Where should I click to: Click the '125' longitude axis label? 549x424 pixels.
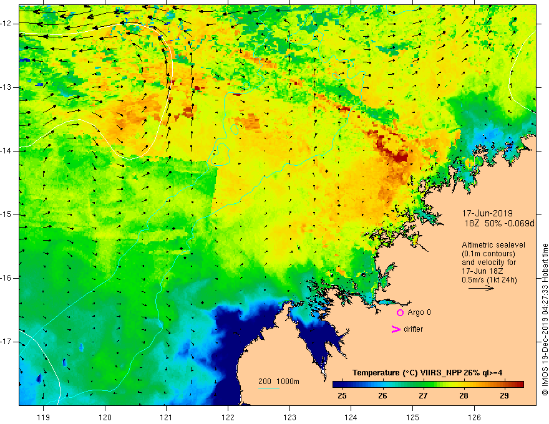point(413,417)
